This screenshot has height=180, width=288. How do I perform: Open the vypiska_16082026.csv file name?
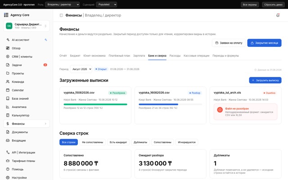point(154,93)
